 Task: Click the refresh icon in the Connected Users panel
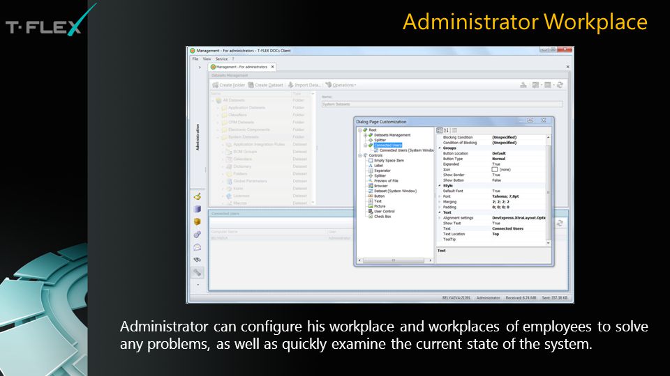pos(560,223)
